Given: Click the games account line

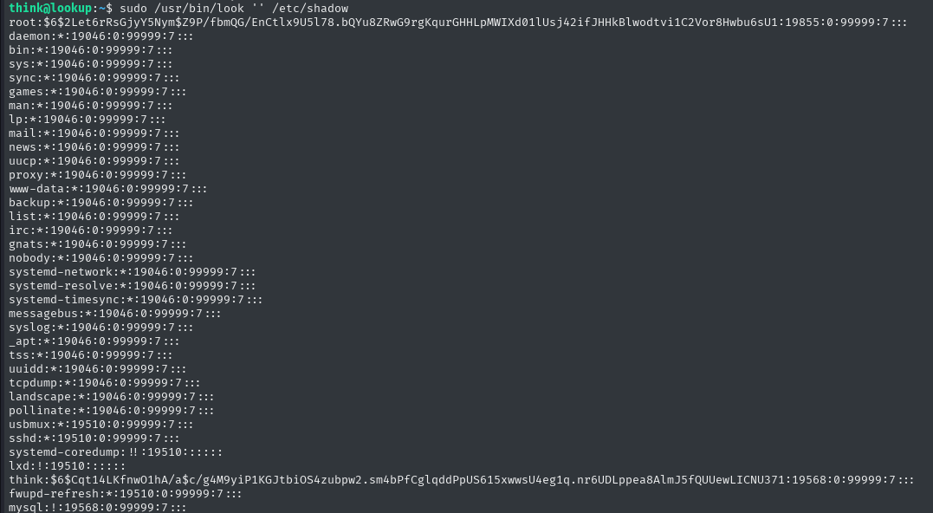Looking at the screenshot, I should click(98, 92).
